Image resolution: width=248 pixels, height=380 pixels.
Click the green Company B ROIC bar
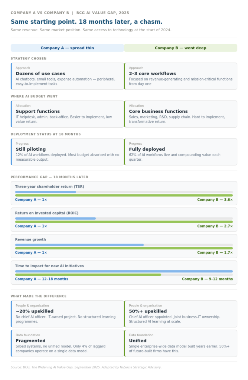[x=124, y=222]
